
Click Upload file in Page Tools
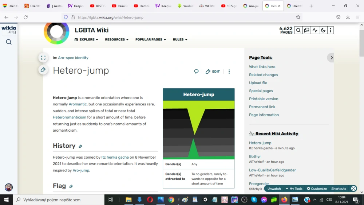(x=258, y=83)
